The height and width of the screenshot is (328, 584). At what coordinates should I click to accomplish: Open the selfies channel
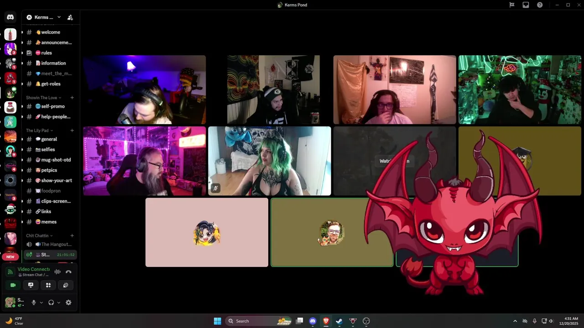(x=50, y=149)
